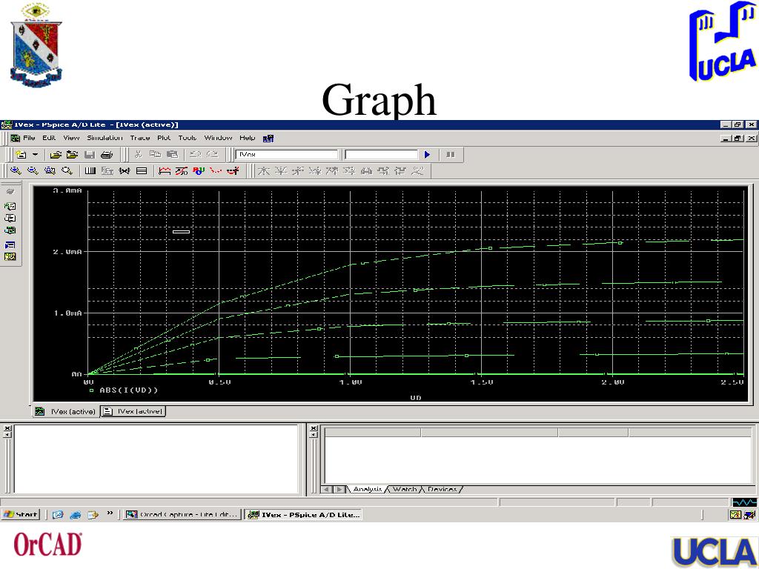The width and height of the screenshot is (759, 569).
Task: Click the Zoom Area magnifier icon
Action: coord(50,170)
